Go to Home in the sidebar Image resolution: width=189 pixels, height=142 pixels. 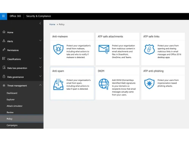10,33
